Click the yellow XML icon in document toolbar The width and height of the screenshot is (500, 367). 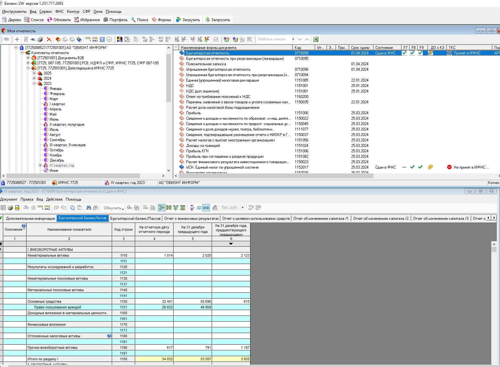click(17, 208)
